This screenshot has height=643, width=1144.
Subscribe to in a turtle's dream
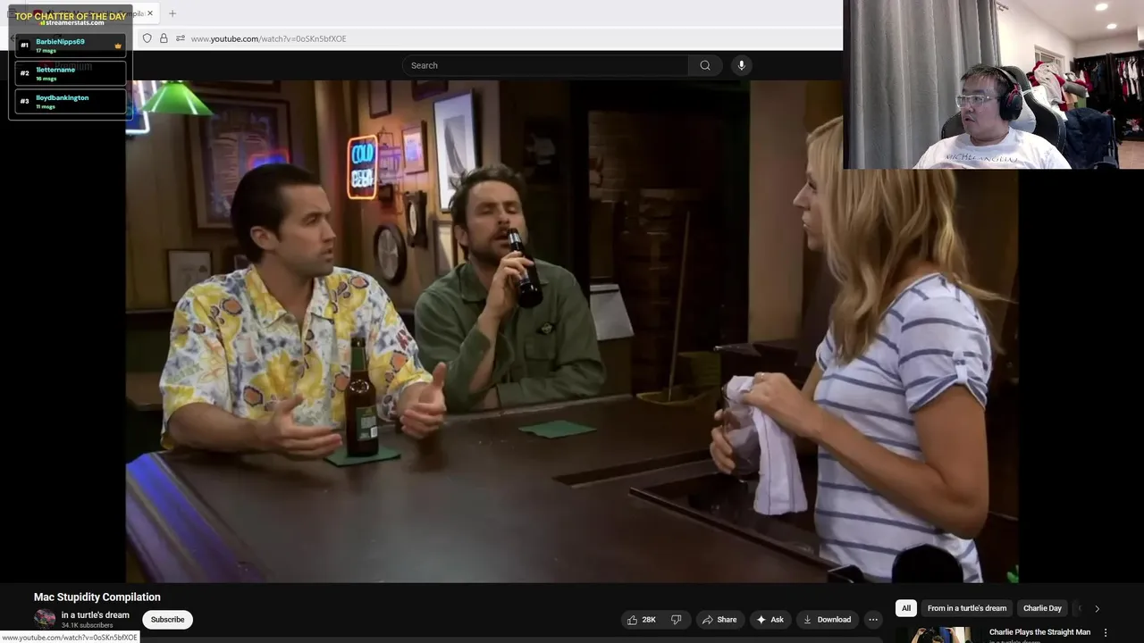tap(167, 619)
